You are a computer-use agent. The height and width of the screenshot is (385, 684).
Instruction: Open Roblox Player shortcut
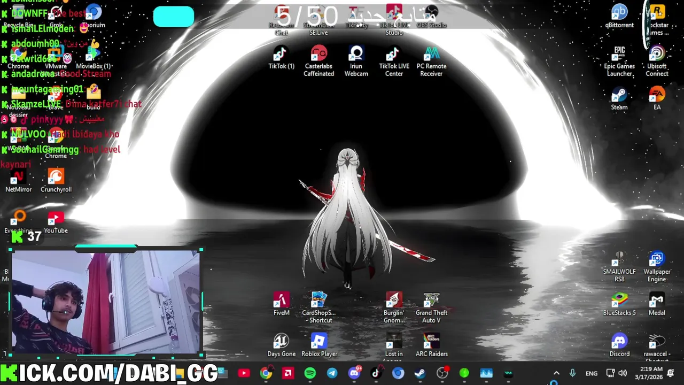point(319,345)
